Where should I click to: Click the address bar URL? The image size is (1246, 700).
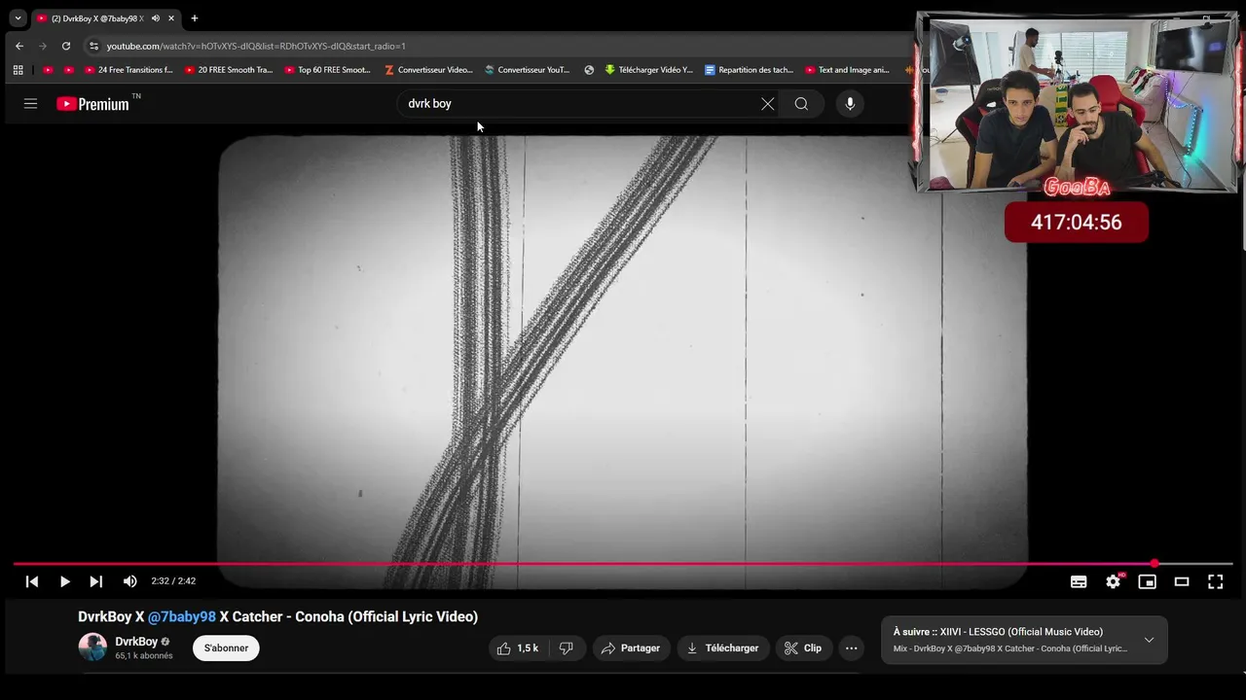point(256,46)
